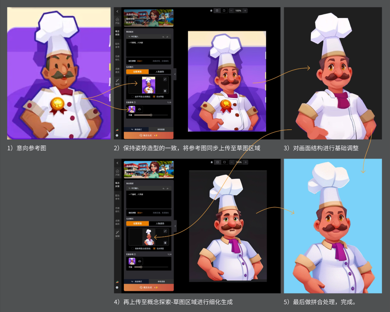390x312 pixels.
Task: Select the 色块草图 radio option in lower panel
Action: coord(154,248)
